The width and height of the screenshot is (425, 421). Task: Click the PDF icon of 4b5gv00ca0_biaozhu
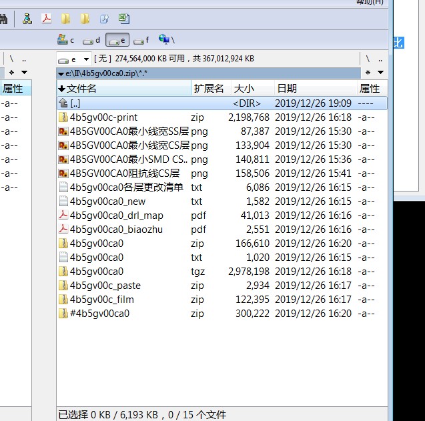(x=63, y=230)
